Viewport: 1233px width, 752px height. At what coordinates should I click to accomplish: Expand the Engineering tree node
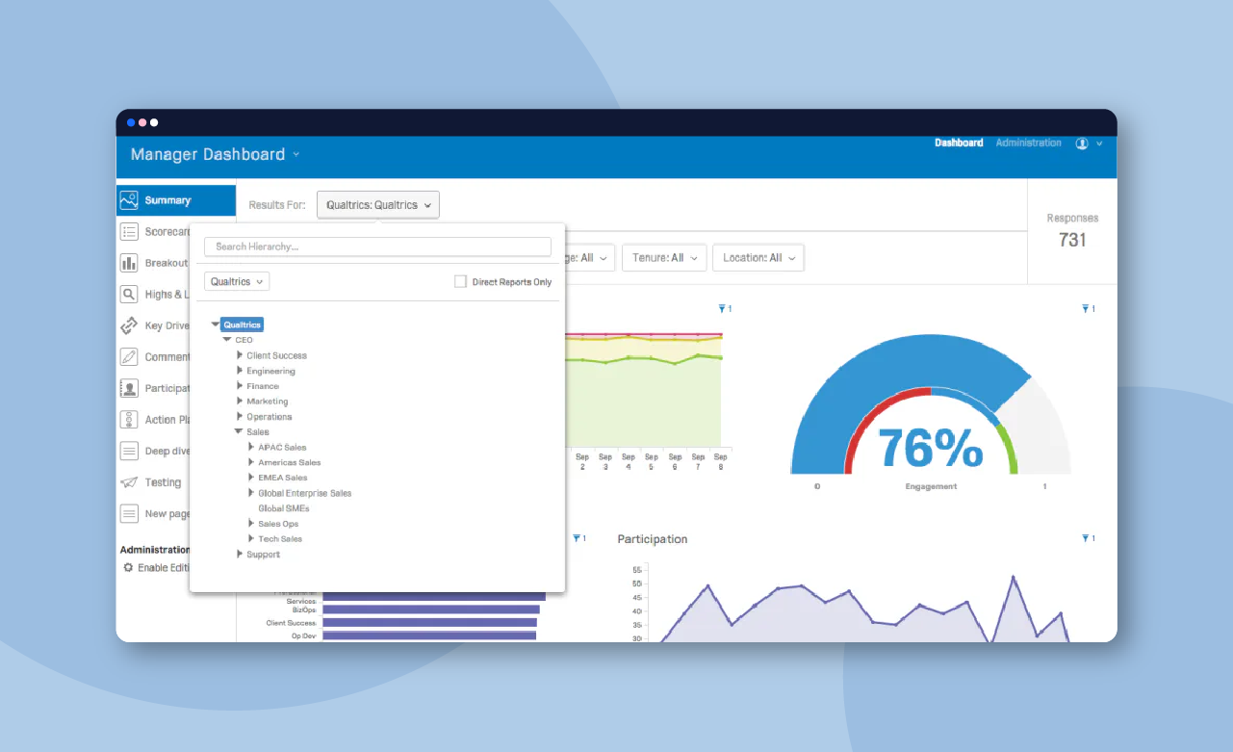click(240, 371)
